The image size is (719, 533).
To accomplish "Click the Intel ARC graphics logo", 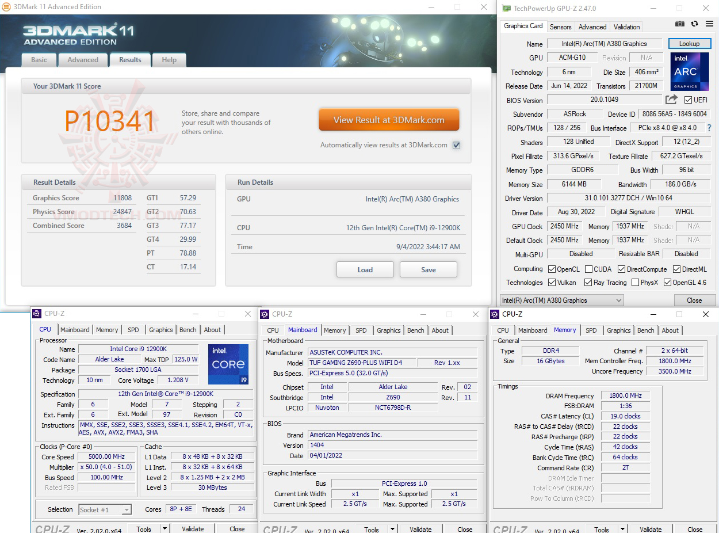I will coord(689,72).
